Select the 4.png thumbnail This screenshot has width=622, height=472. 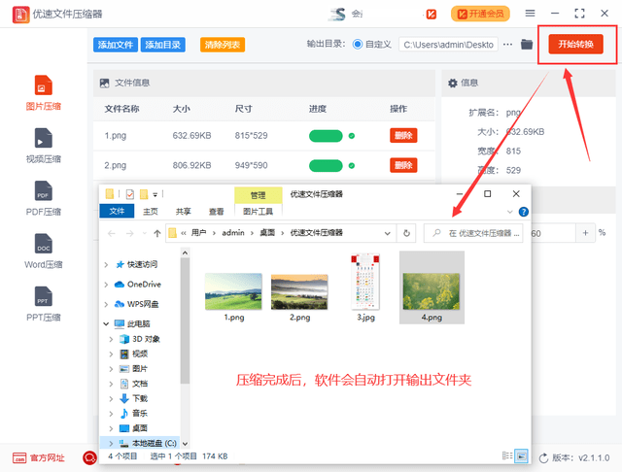pos(432,287)
